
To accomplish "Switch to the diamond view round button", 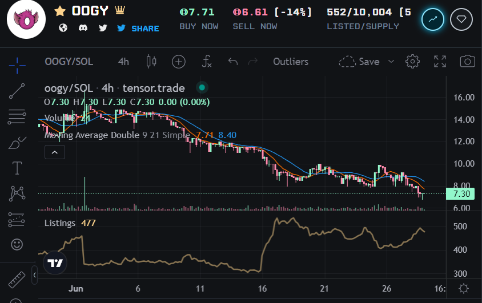I will (461, 19).
